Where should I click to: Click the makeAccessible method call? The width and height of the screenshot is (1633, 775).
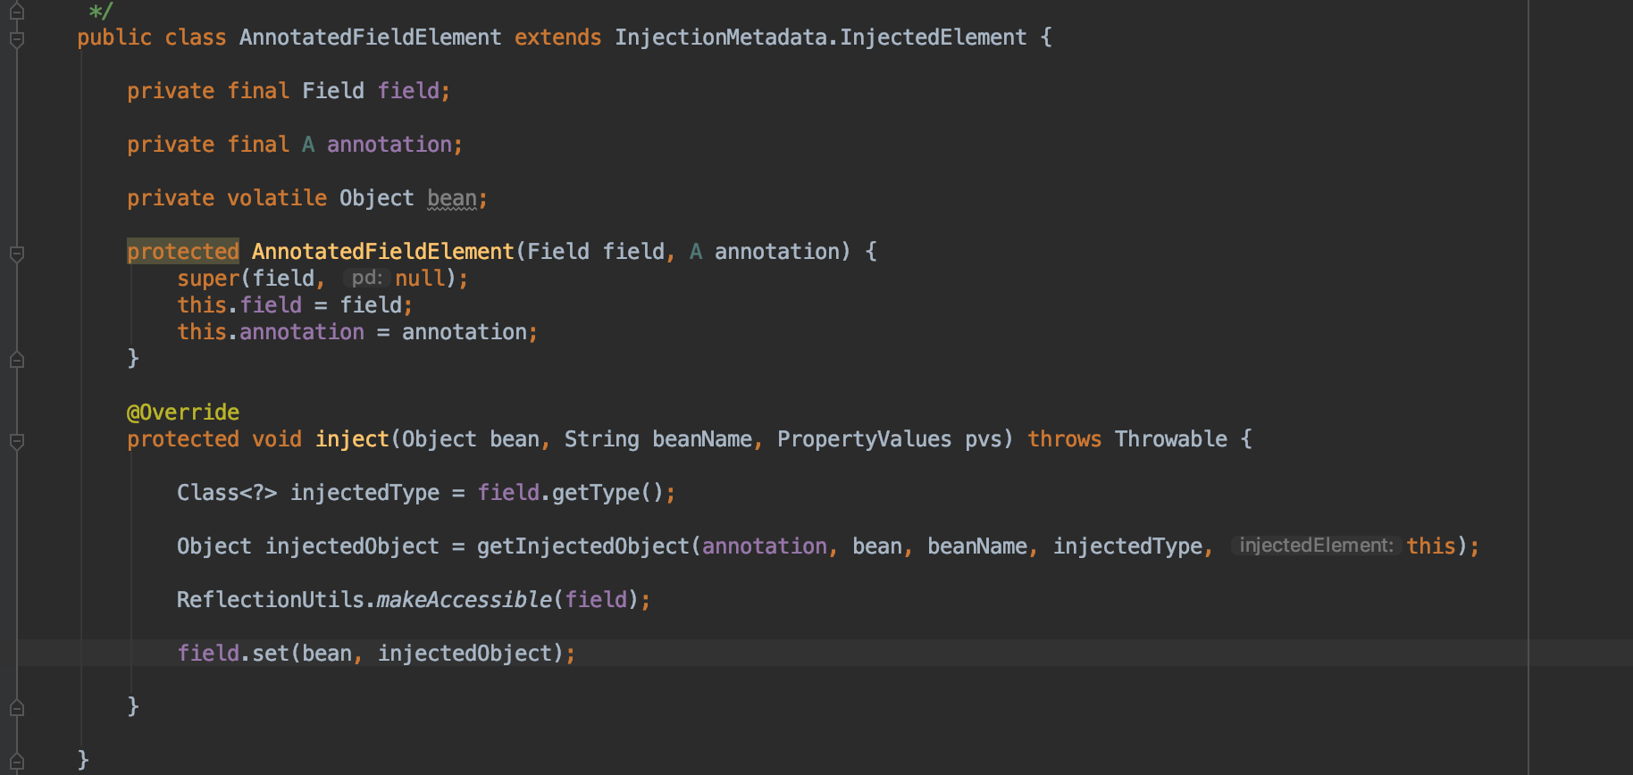click(464, 600)
